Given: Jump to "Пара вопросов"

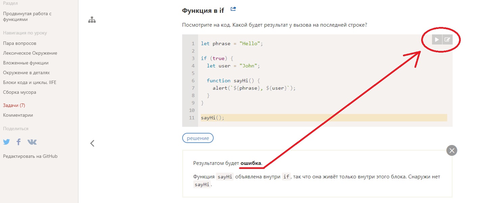Looking at the screenshot, I should tap(20, 43).
